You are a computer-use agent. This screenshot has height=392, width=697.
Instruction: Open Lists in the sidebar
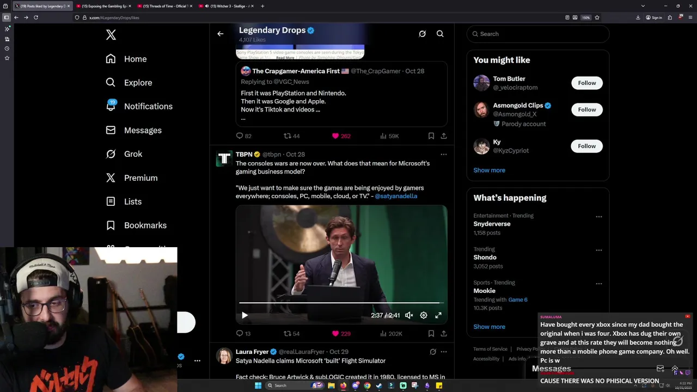pyautogui.click(x=124, y=201)
